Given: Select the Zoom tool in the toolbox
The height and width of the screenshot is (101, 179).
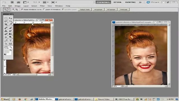Looking at the screenshot, I should pyautogui.click(x=11, y=47).
